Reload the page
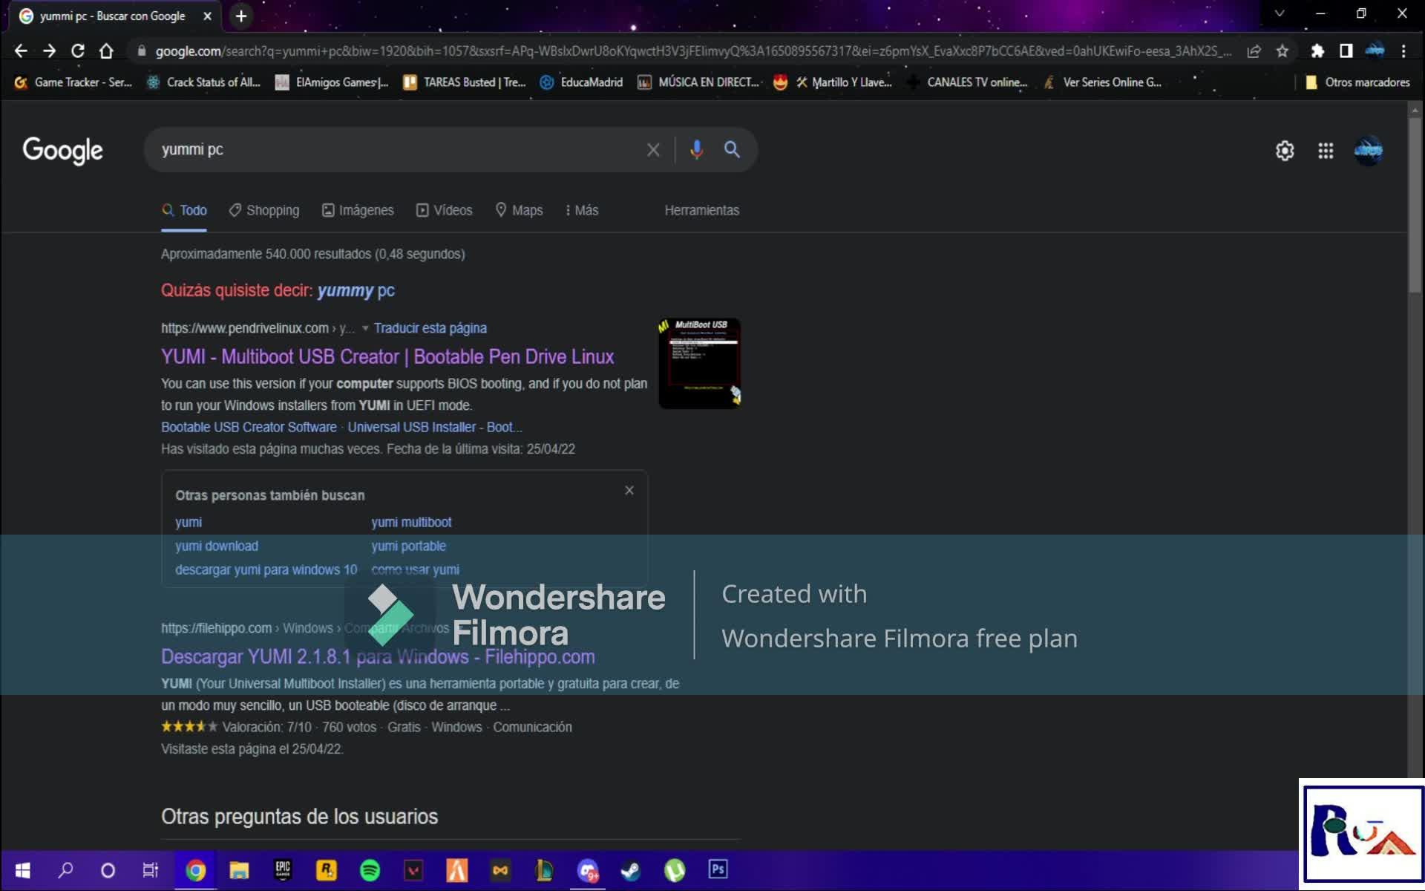This screenshot has height=891, width=1425. point(77,51)
